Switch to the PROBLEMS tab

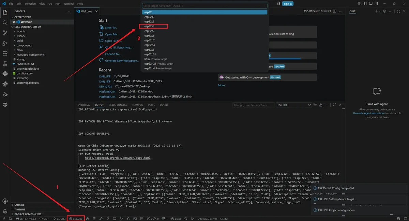click(x=84, y=105)
